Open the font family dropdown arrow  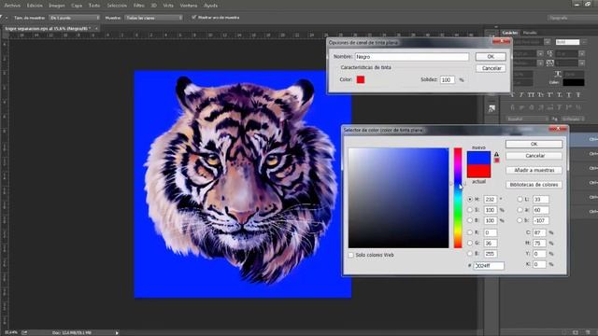coord(548,42)
